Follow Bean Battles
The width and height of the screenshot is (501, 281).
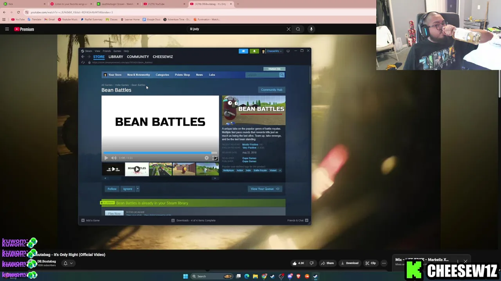click(112, 189)
